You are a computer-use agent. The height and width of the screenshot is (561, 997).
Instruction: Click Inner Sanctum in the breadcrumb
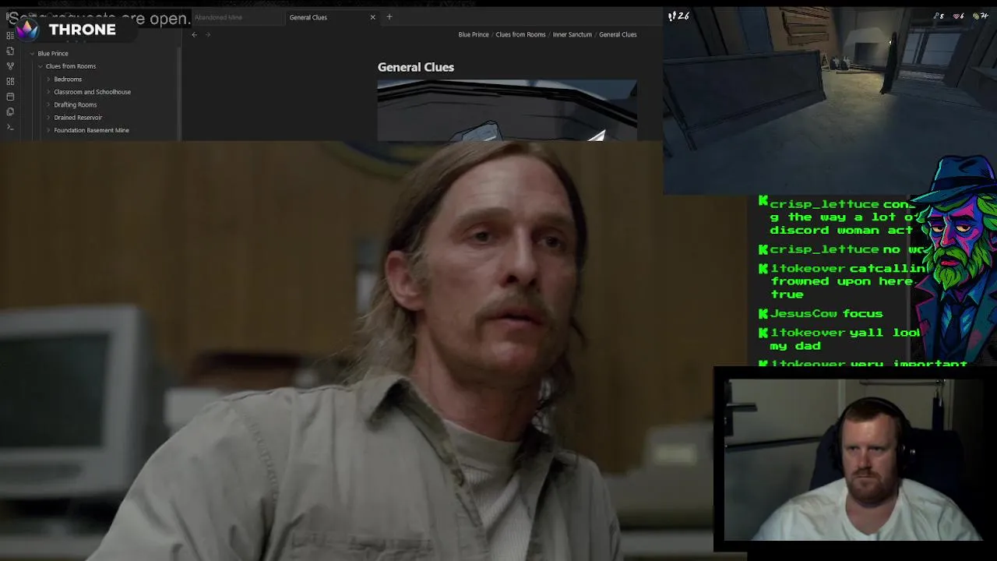572,34
